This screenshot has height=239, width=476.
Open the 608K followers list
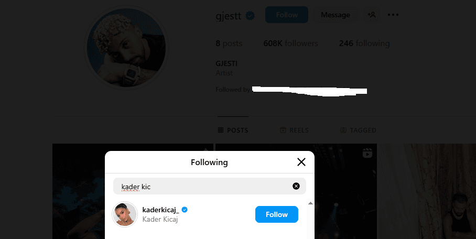pyautogui.click(x=290, y=44)
